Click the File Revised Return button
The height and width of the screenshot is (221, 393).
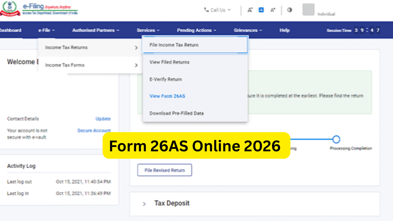coord(165,170)
